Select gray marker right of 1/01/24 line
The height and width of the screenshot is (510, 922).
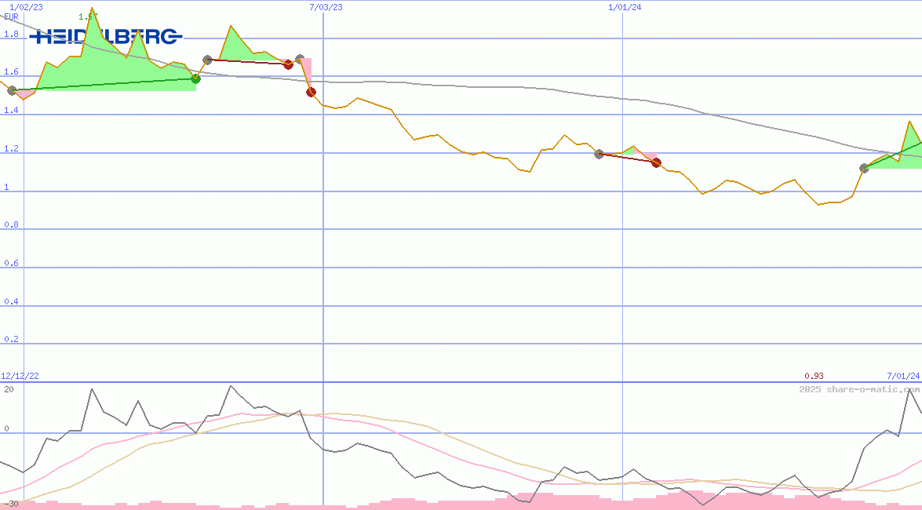[x=599, y=155]
